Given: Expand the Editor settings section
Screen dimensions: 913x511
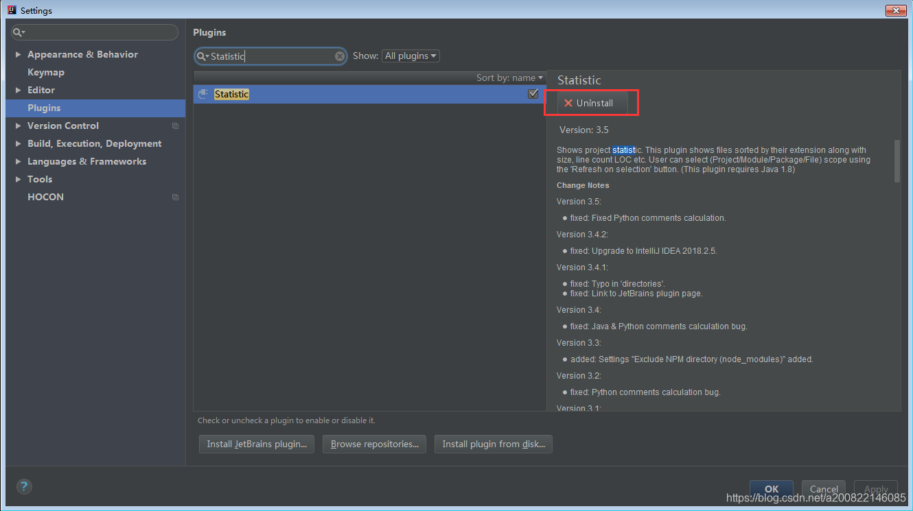Looking at the screenshot, I should [18, 90].
